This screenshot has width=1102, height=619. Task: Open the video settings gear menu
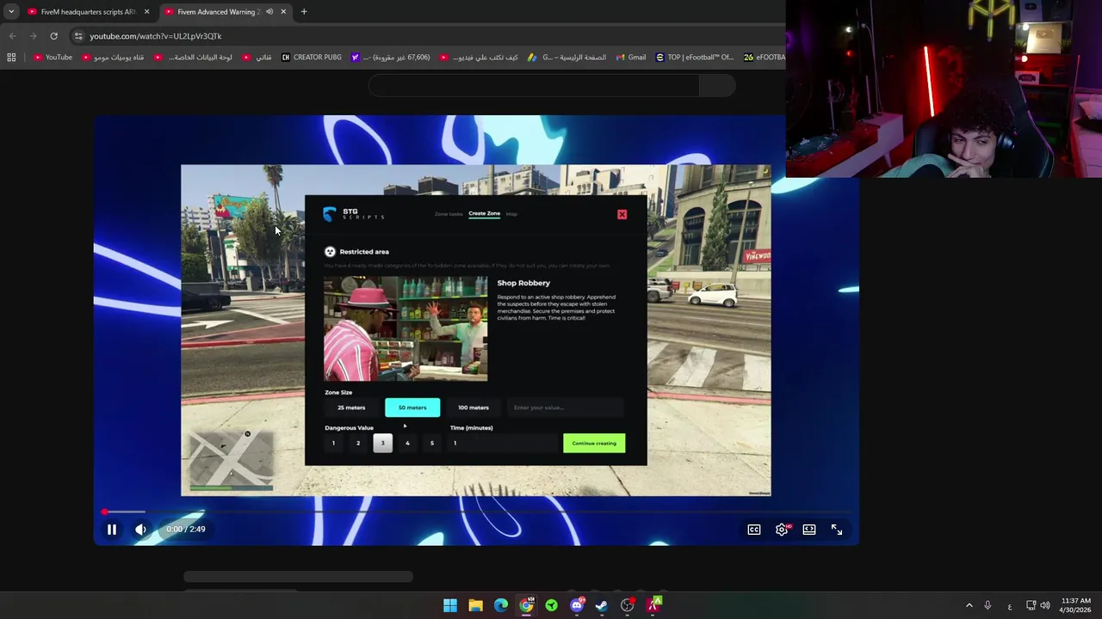pos(782,530)
